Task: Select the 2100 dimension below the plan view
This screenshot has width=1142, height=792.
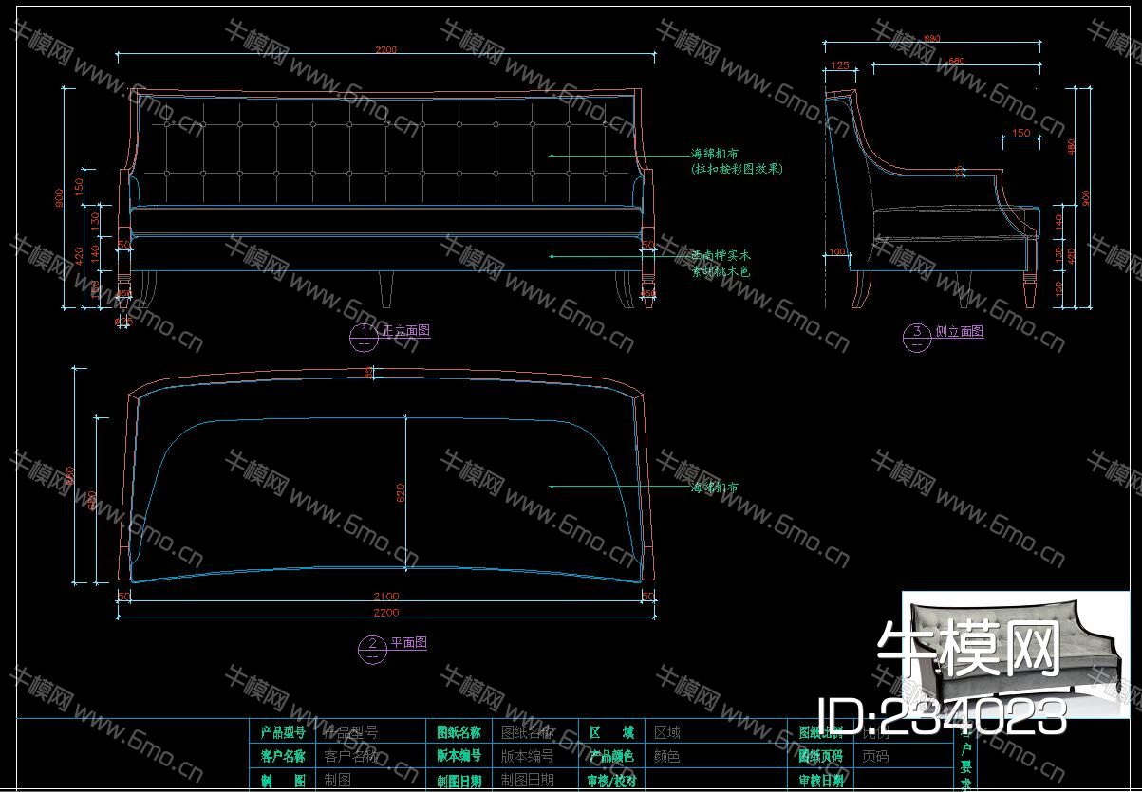Action: coord(387,596)
